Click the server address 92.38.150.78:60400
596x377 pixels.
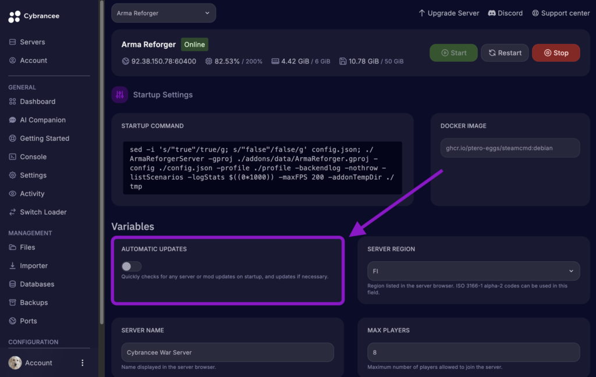pos(164,61)
